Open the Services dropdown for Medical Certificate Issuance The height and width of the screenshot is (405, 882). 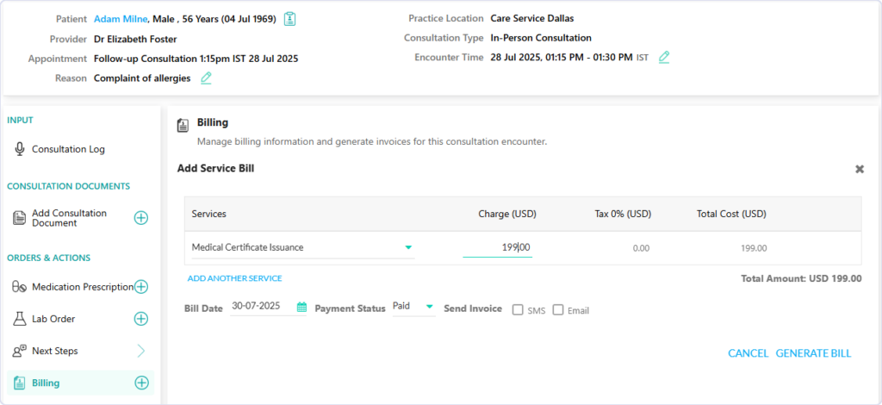pos(302,247)
